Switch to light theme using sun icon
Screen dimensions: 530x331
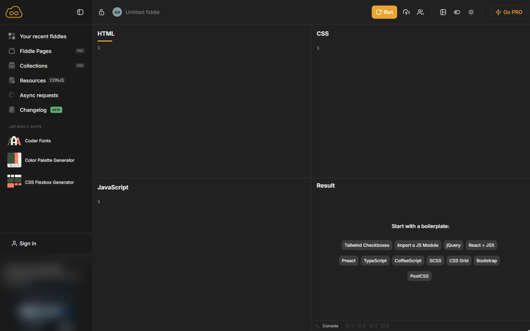pyautogui.click(x=471, y=12)
